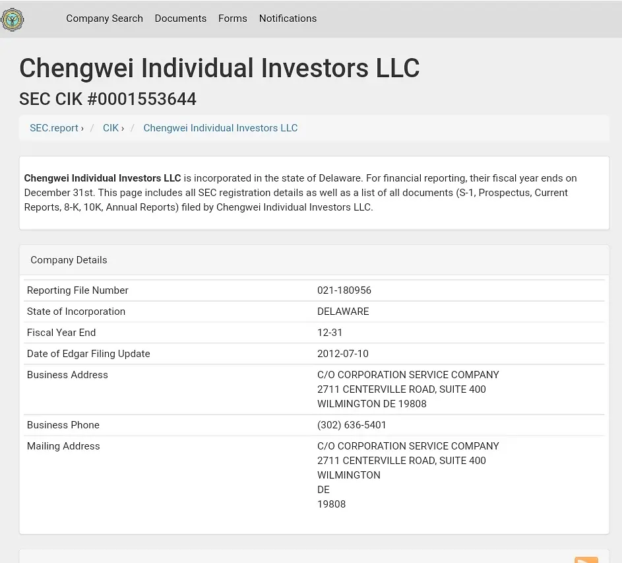Click the CIK breadcrumb link
This screenshot has height=563, width=622.
(111, 128)
